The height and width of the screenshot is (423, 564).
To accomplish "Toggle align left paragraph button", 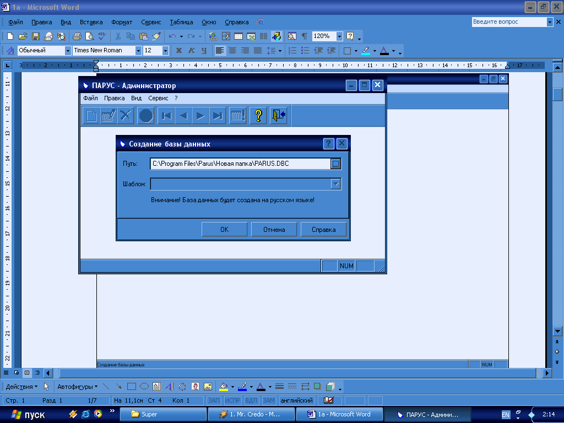I will pyautogui.click(x=219, y=51).
